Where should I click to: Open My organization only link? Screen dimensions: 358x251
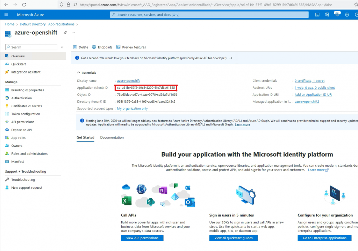point(133,109)
